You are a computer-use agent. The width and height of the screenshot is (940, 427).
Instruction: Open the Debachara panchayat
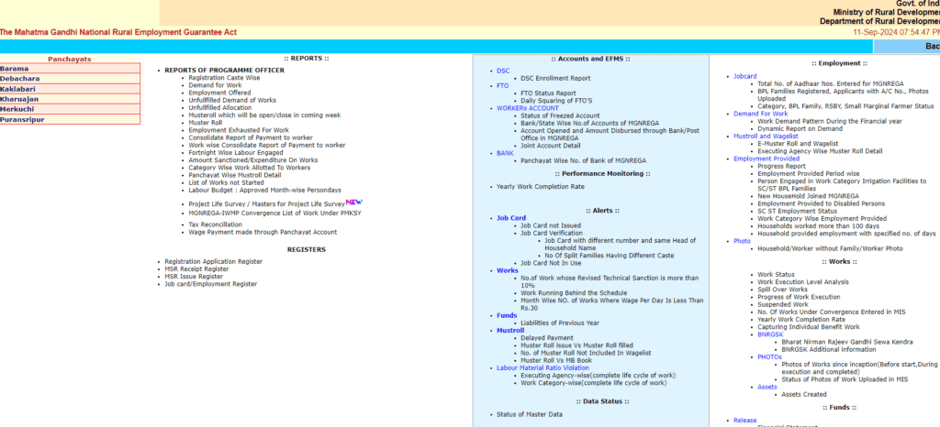20,79
